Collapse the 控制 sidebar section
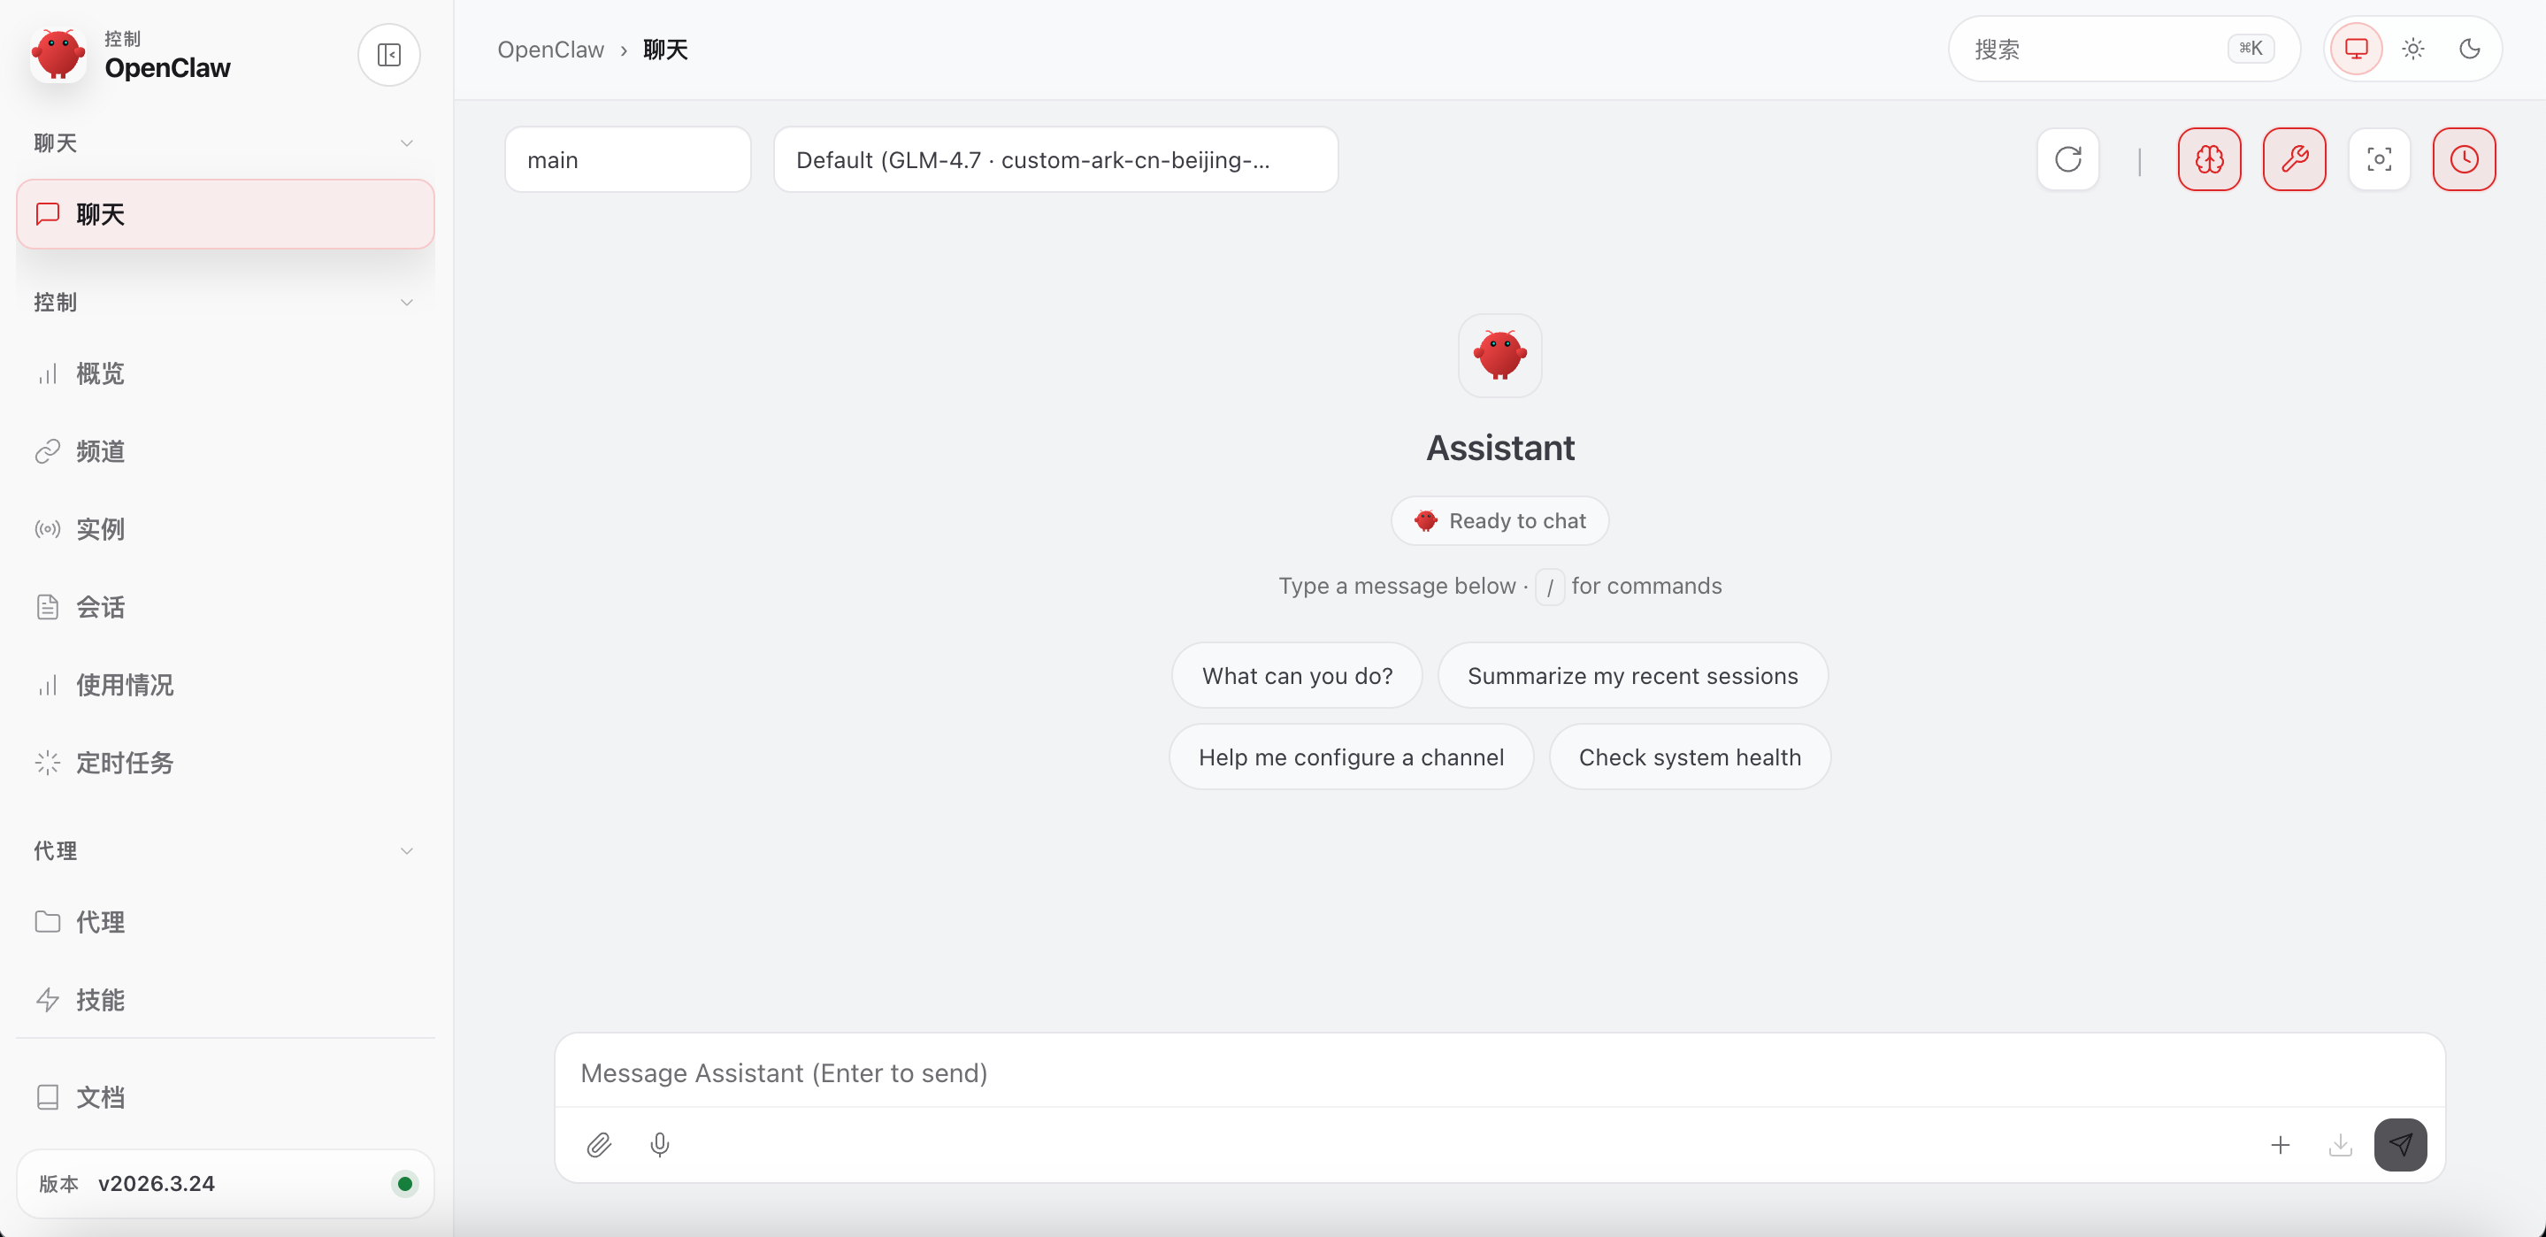The width and height of the screenshot is (2546, 1237). [x=406, y=303]
